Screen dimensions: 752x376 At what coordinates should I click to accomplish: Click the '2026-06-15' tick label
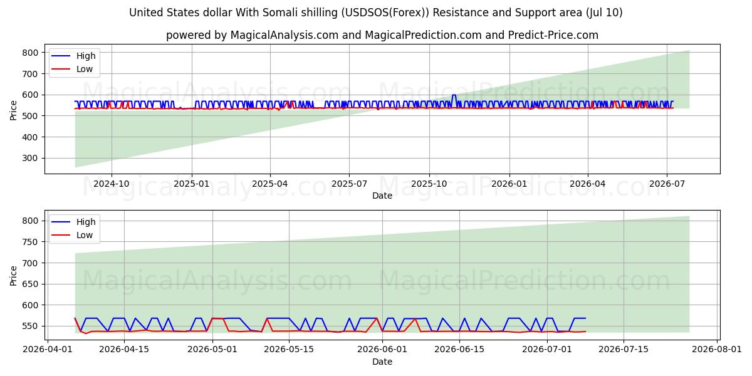point(459,350)
